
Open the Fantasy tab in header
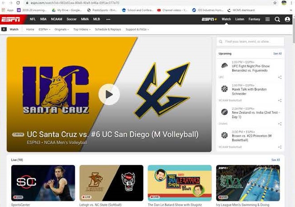(x=254, y=19)
